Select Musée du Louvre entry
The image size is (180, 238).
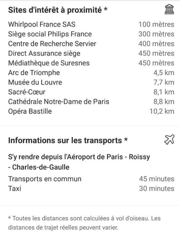coord(91,83)
